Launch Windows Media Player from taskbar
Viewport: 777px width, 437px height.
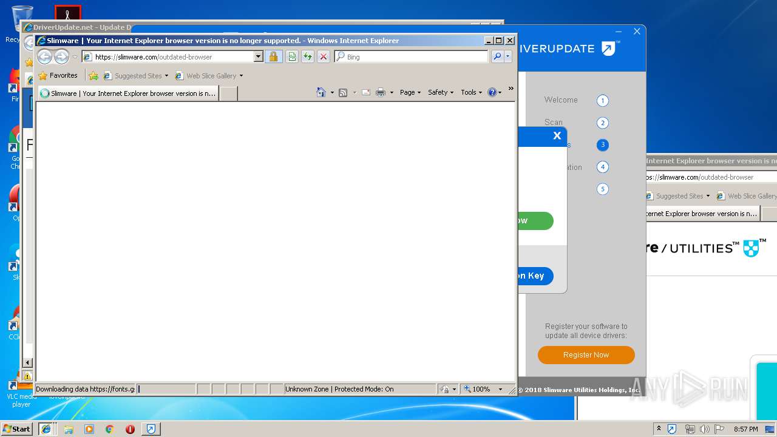tap(89, 429)
